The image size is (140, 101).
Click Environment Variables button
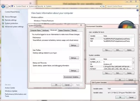click(72, 77)
